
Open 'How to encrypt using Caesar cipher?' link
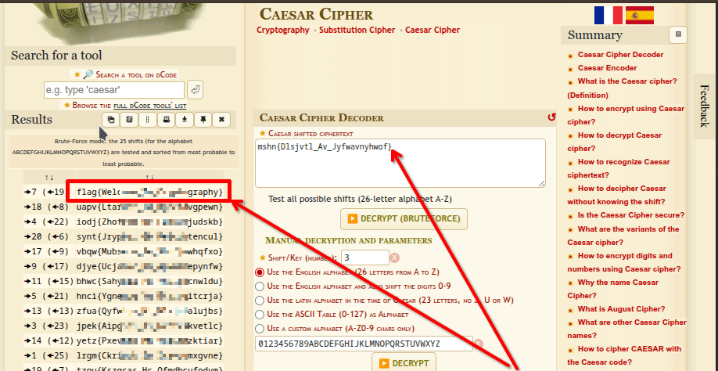626,115
